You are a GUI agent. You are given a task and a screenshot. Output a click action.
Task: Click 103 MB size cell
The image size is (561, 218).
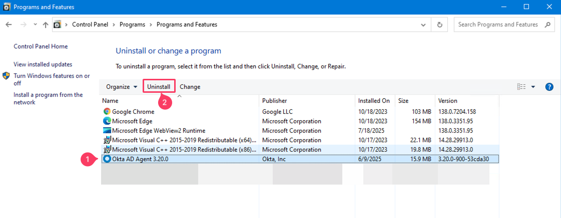coord(421,112)
